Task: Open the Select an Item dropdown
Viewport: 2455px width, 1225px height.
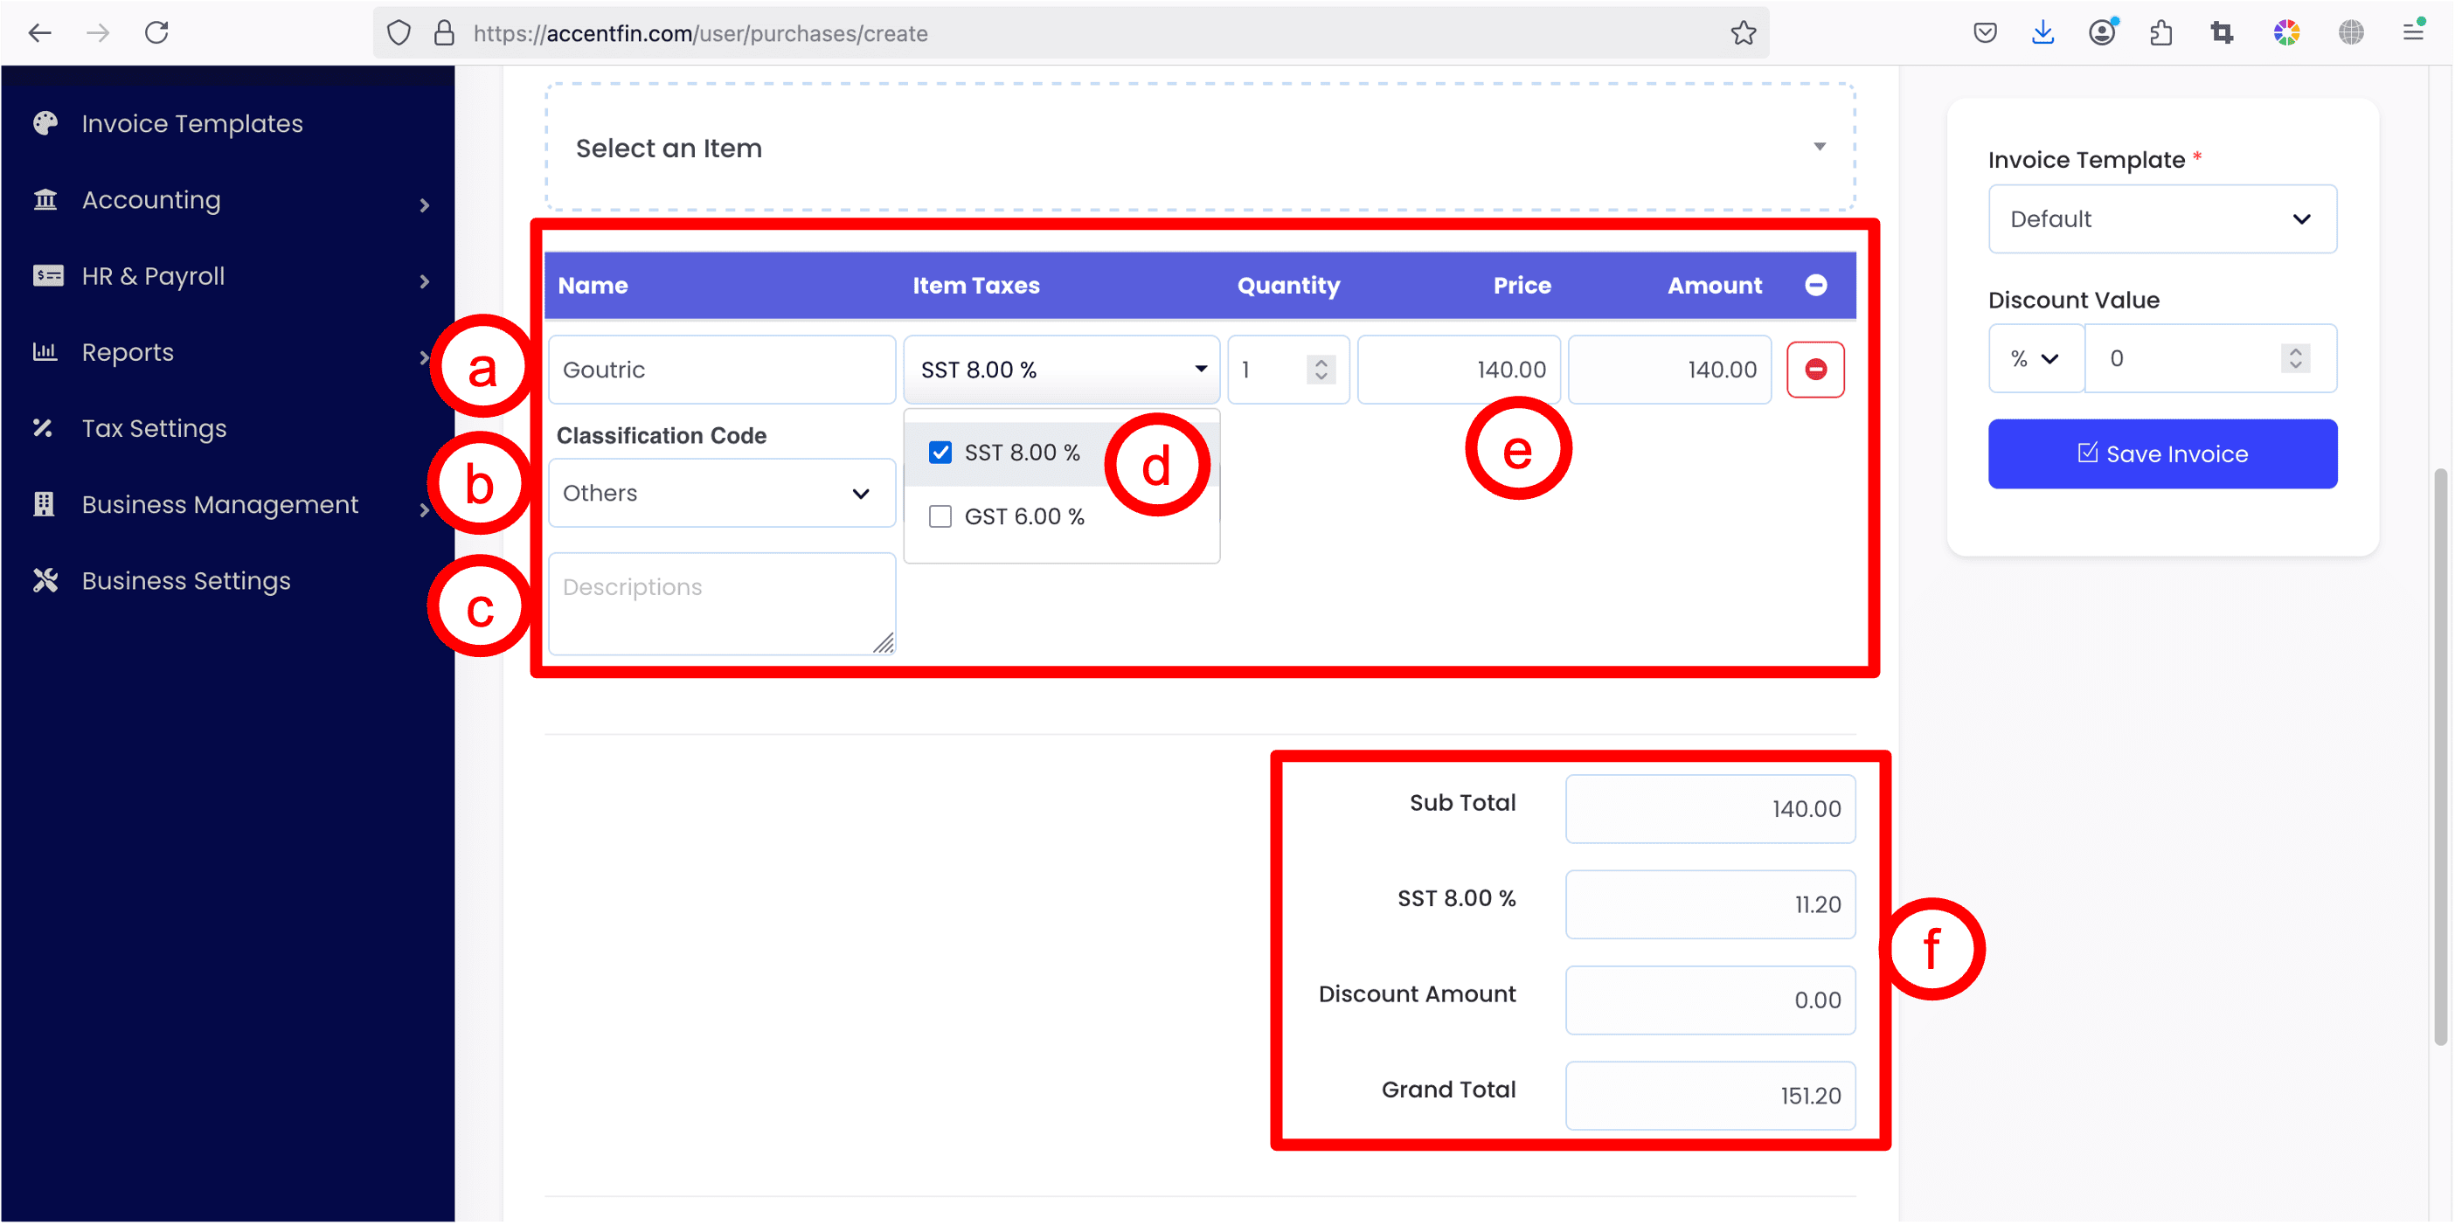Action: coord(1199,148)
